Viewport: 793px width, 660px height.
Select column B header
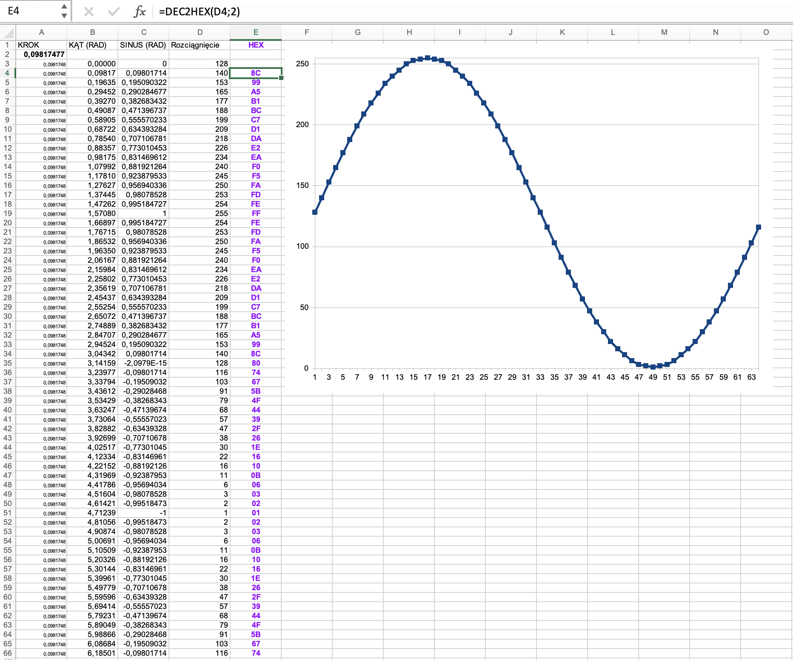(92, 32)
